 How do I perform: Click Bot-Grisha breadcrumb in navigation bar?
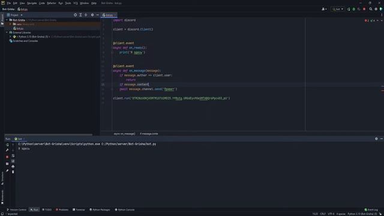(x=8, y=10)
